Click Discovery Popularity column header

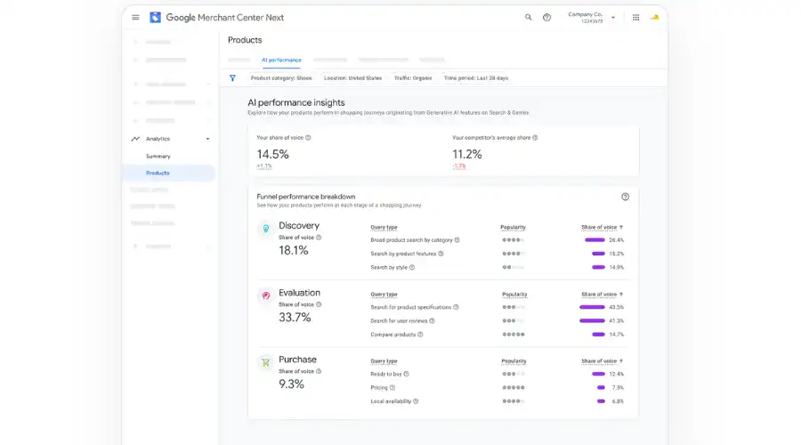(513, 227)
